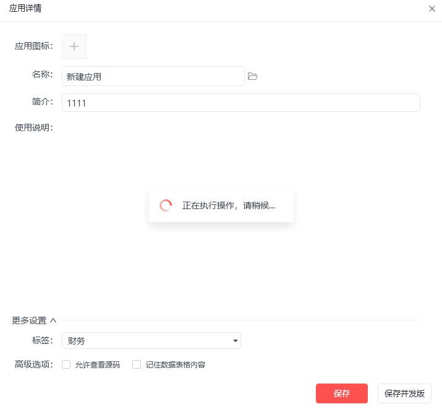Image resolution: width=442 pixels, height=412 pixels.
Task: Focus the 简介 field containing 1111
Action: click(x=241, y=103)
